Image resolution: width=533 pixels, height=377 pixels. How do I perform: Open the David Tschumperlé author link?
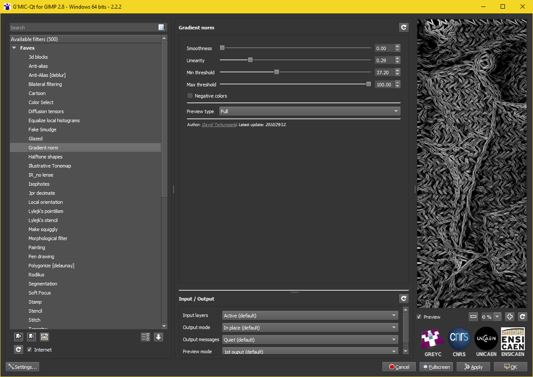pos(219,125)
